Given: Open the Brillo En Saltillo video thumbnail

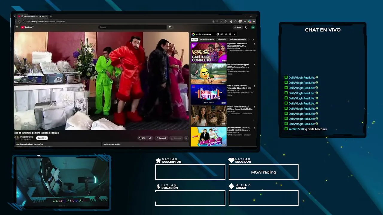Looking at the screenshot, I should (209, 95).
